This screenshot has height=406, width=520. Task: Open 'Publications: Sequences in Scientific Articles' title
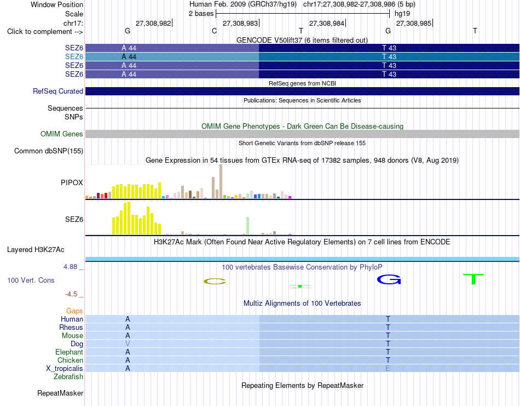click(x=302, y=100)
